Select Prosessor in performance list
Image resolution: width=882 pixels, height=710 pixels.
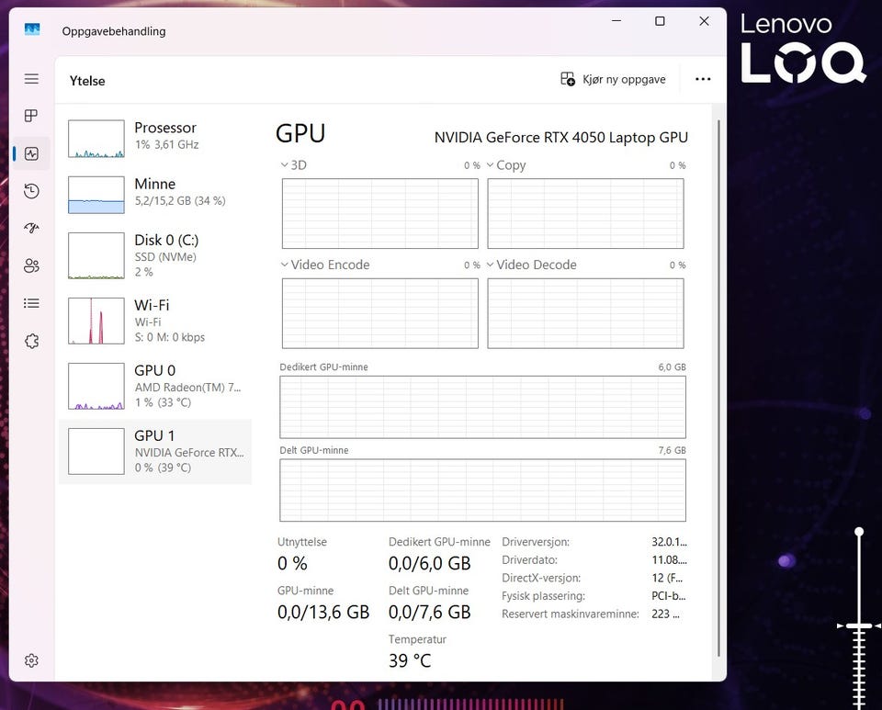[x=154, y=136]
